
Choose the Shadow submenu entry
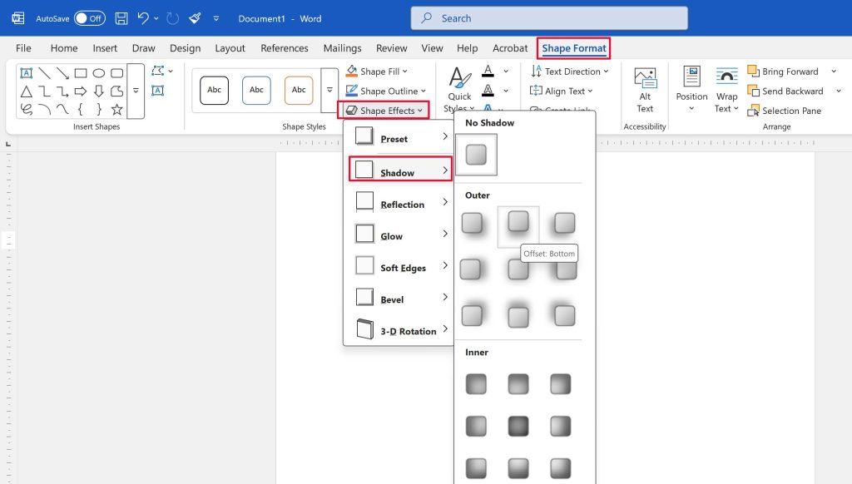click(400, 171)
